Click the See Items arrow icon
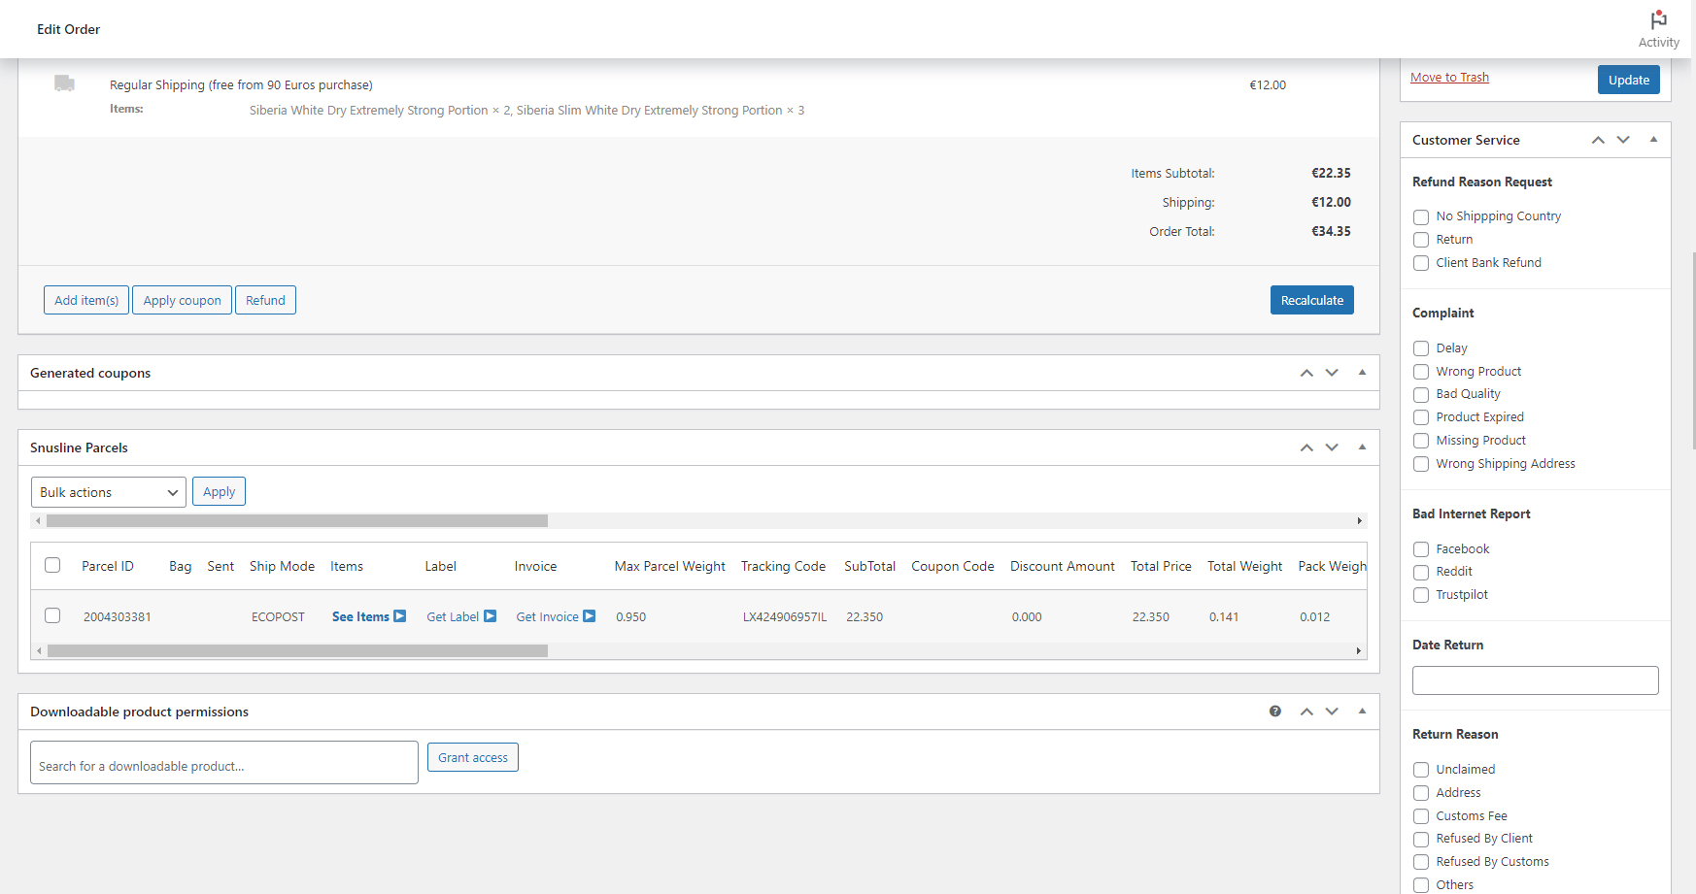The image size is (1696, 894). point(399,616)
